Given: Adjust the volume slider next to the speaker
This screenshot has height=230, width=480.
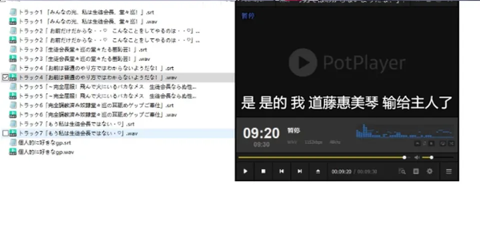Looking at the screenshot, I should pos(438,157).
